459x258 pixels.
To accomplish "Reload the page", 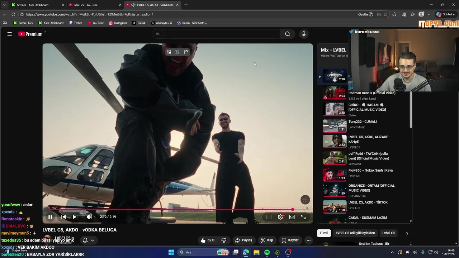I will point(13,14).
